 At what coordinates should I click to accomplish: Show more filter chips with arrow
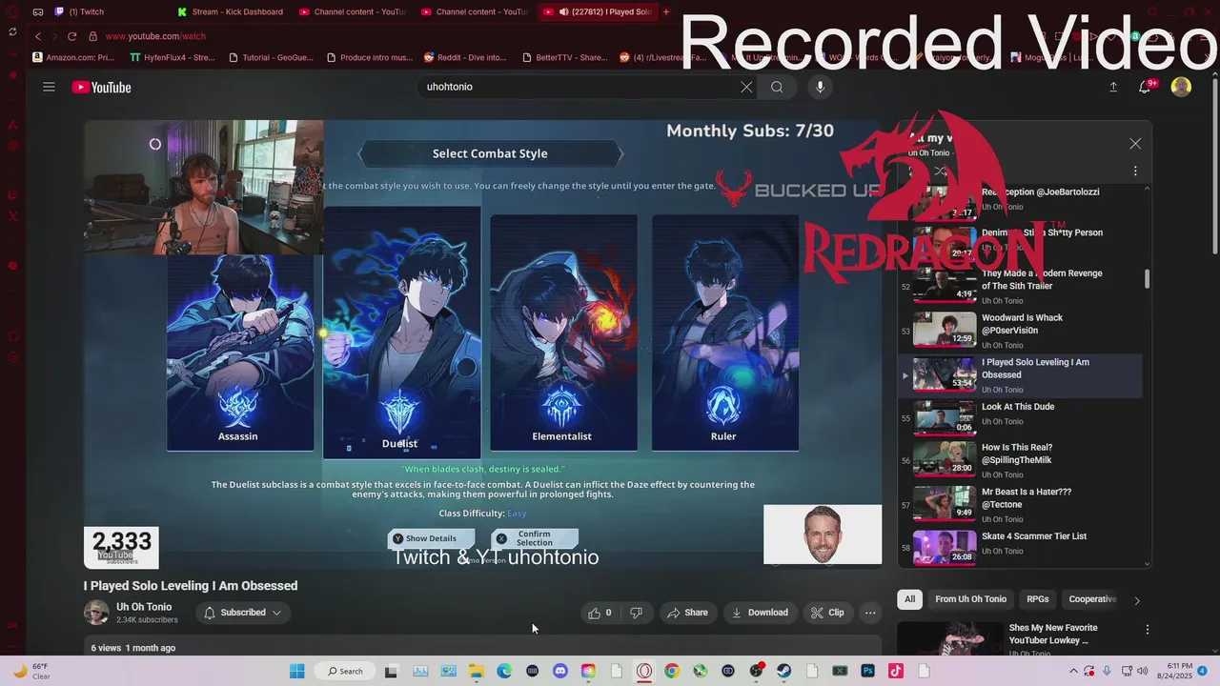1136,600
